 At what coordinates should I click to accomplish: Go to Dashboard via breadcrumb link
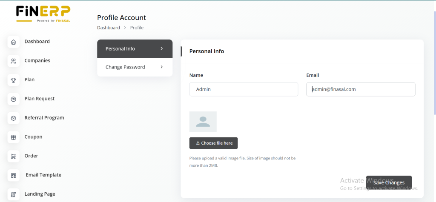(109, 28)
